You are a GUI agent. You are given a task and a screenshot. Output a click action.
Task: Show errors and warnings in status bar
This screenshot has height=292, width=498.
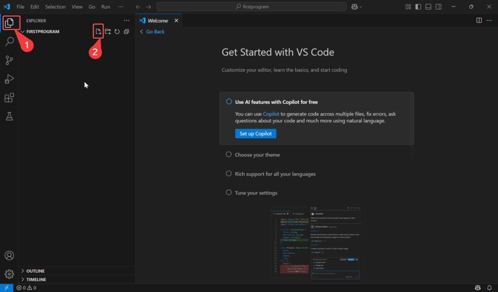(26, 288)
